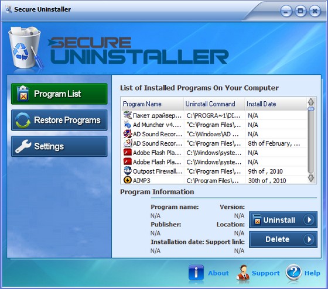Image resolution: width=328 pixels, height=289 pixels.
Task: Click the scroll up arrow of program list
Action: (x=311, y=102)
